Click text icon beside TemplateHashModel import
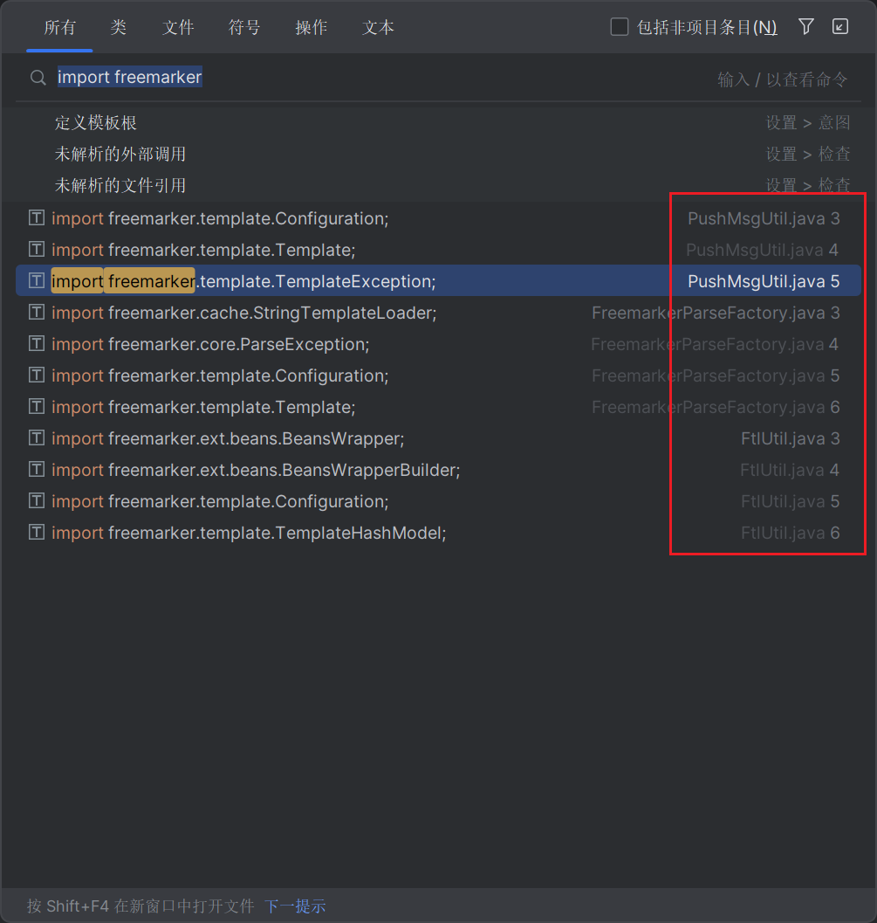Viewport: 877px width, 923px height. coord(37,533)
